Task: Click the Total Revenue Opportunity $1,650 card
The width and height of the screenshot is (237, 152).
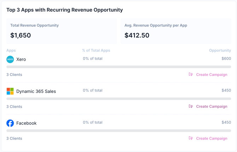Action: pos(62,31)
